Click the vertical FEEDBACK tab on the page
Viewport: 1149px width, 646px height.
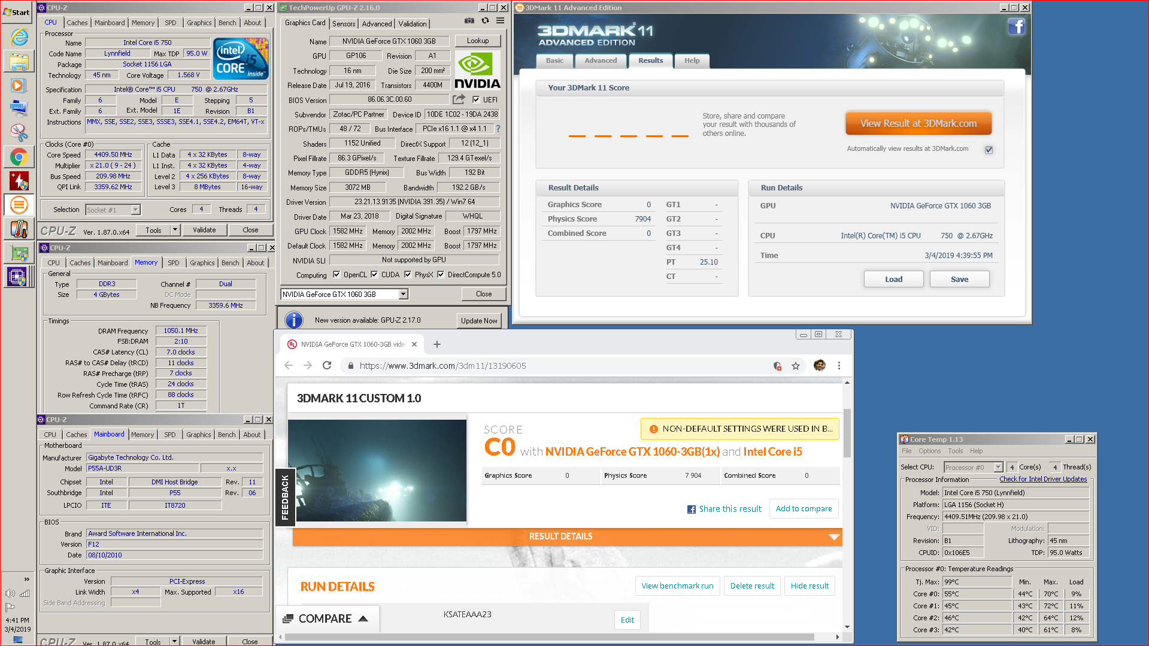(x=284, y=497)
